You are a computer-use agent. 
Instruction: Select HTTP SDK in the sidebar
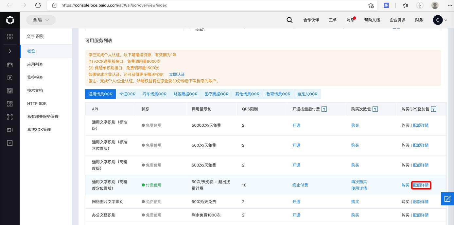(46, 104)
